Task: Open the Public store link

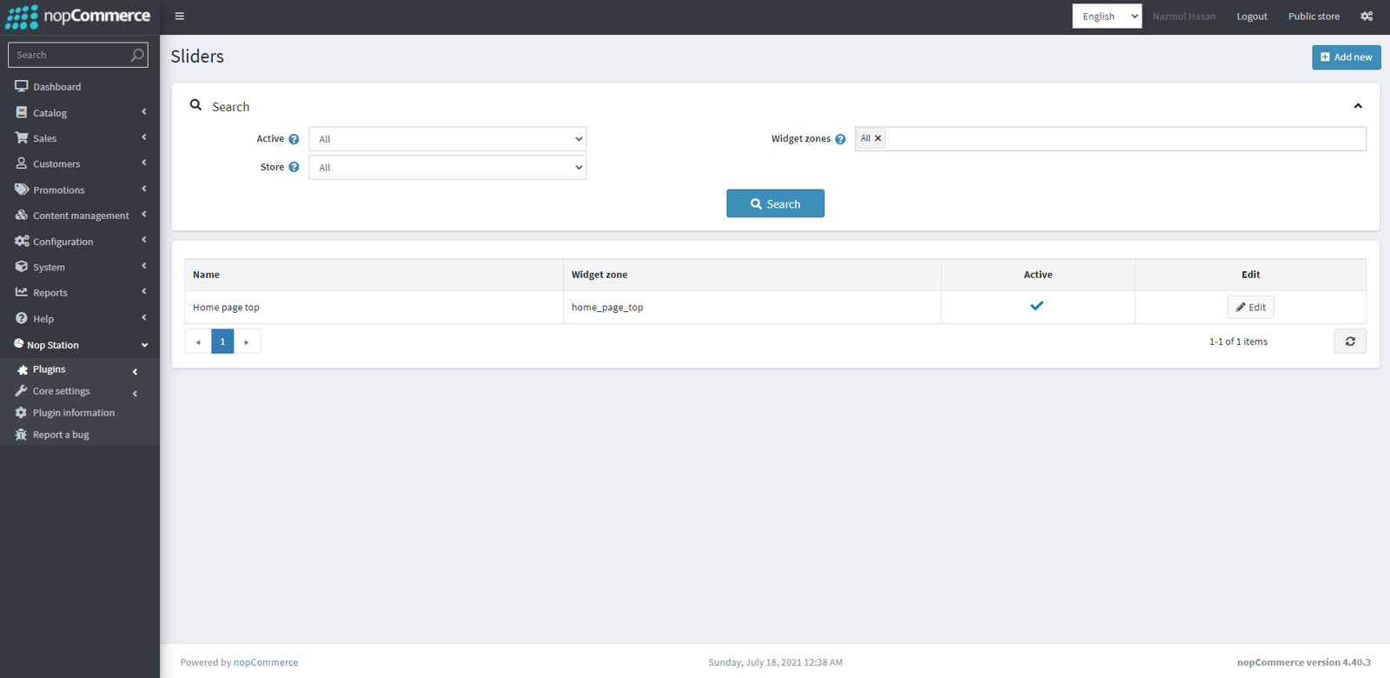Action: 1314,17
